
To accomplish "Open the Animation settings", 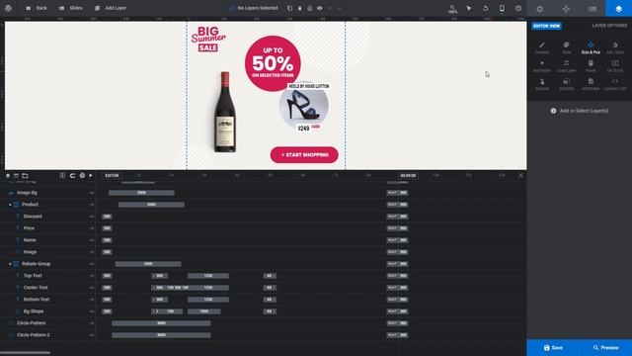I will point(542,66).
